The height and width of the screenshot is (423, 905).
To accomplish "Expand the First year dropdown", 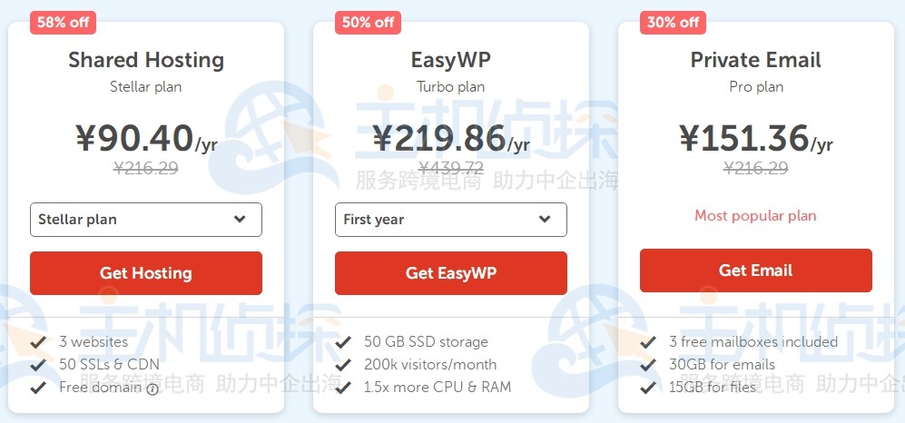I will tap(450, 220).
